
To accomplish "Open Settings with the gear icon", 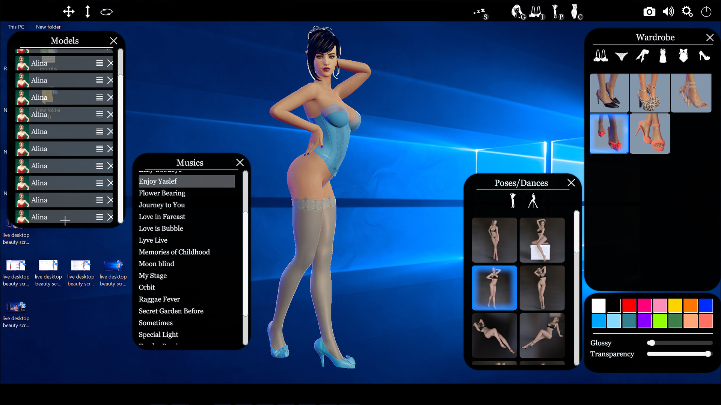I will tap(687, 12).
